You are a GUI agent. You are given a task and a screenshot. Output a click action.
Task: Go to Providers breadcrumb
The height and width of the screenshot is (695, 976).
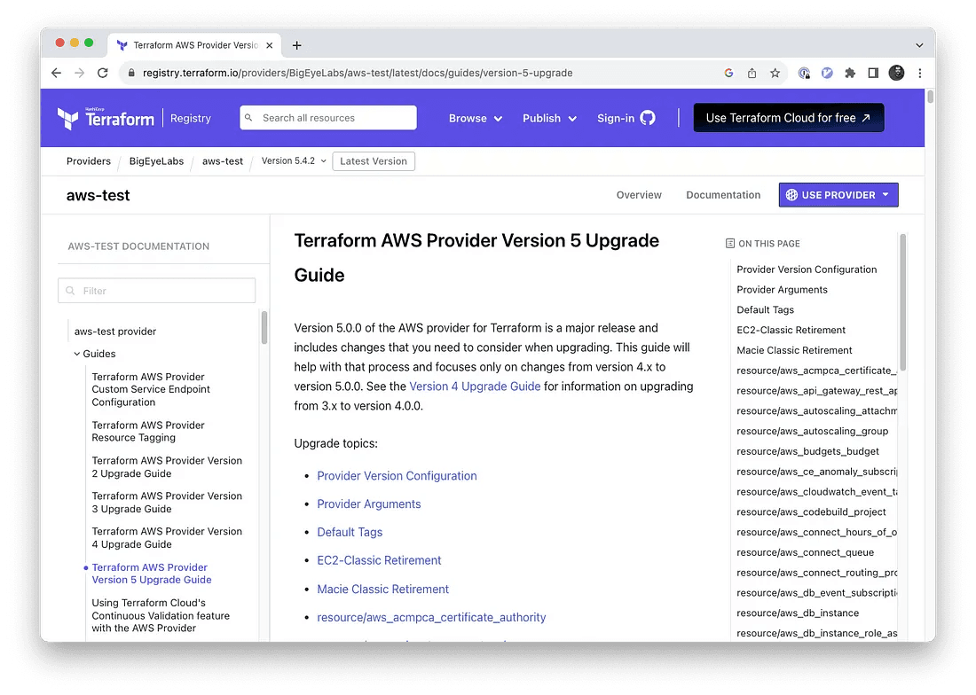click(89, 161)
